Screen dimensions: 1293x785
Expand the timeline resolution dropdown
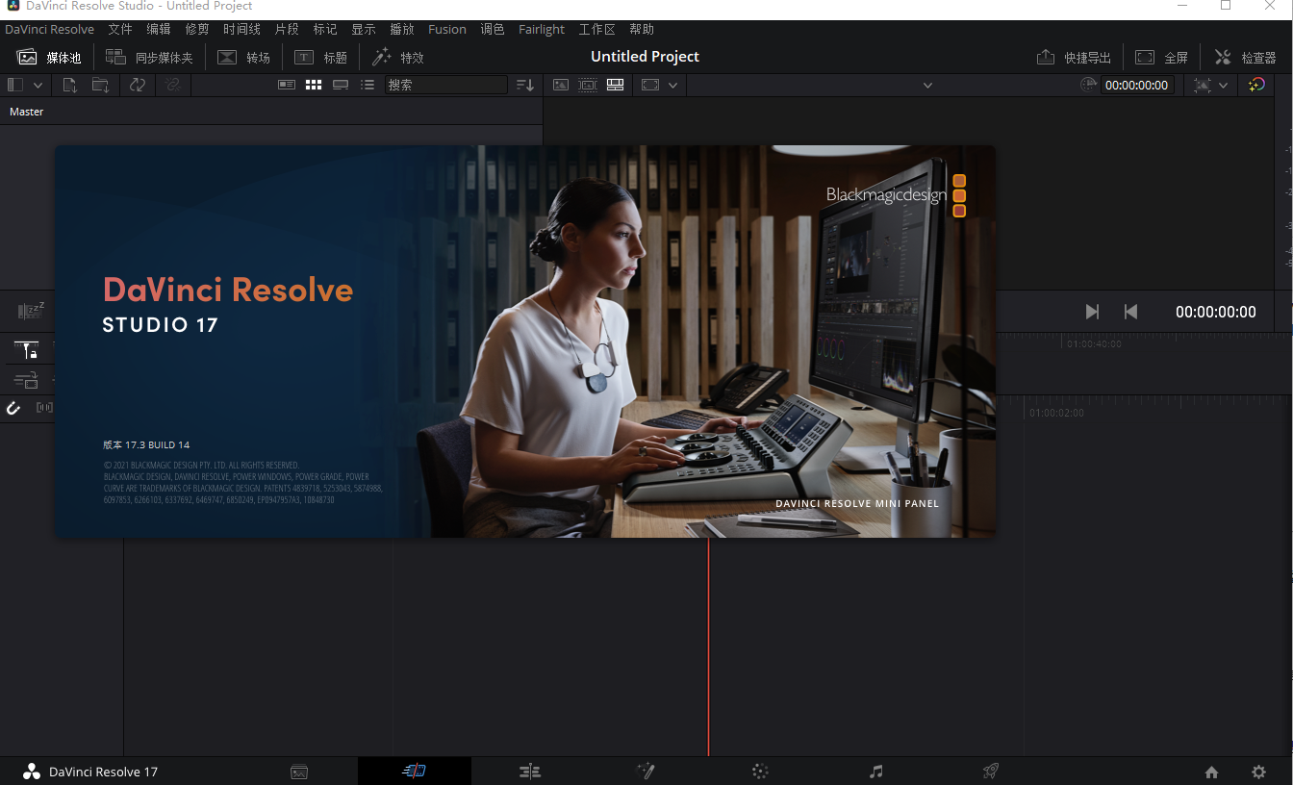[x=1224, y=85]
